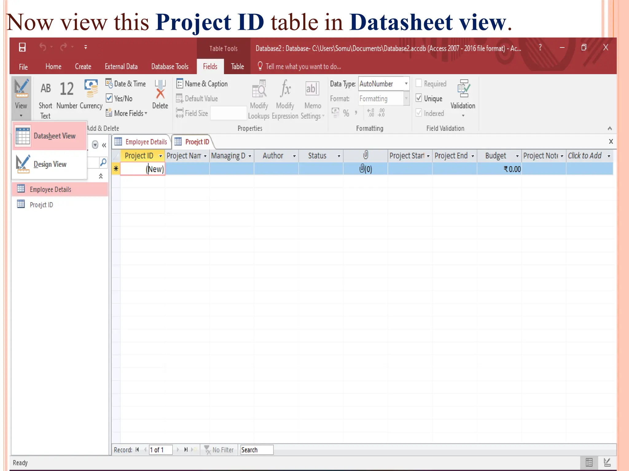Toggle the Indexed checkbox
Viewport: 629px width, 471px height.
pos(419,113)
